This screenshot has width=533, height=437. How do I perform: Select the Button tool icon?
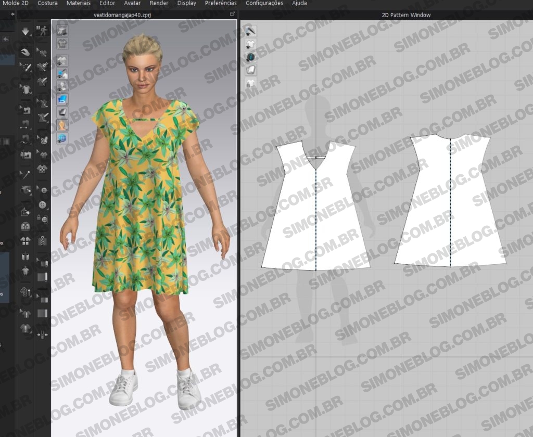tap(43, 190)
